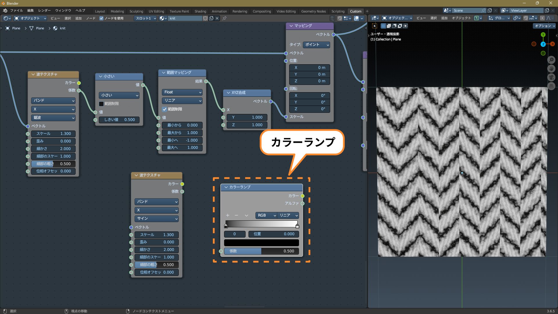558x314 pixels.
Task: Pin the node tree with pin icon
Action: coord(224,18)
